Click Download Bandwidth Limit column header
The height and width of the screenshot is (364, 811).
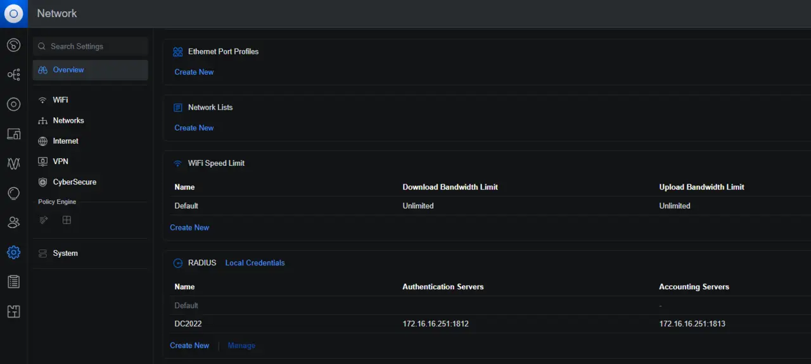(450, 187)
